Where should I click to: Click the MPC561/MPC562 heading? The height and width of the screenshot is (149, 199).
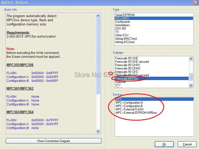coord(20,88)
